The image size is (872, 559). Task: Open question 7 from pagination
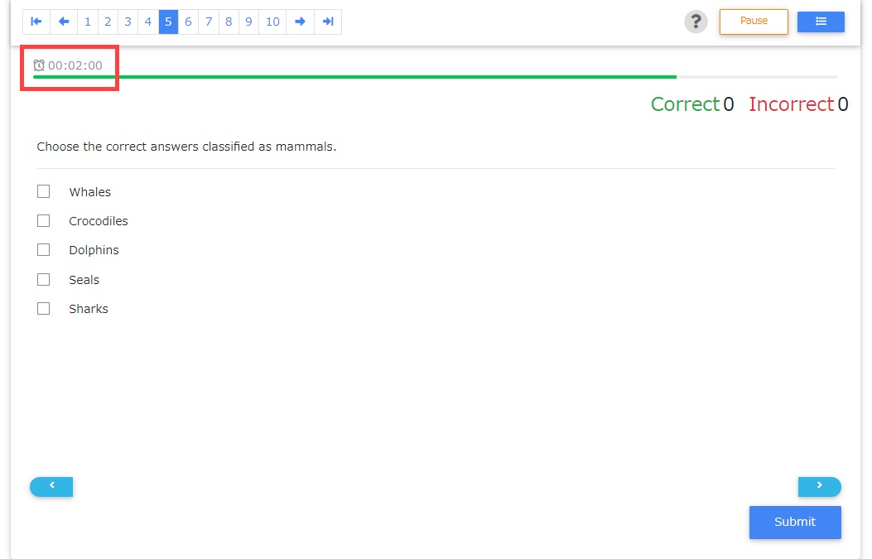209,22
